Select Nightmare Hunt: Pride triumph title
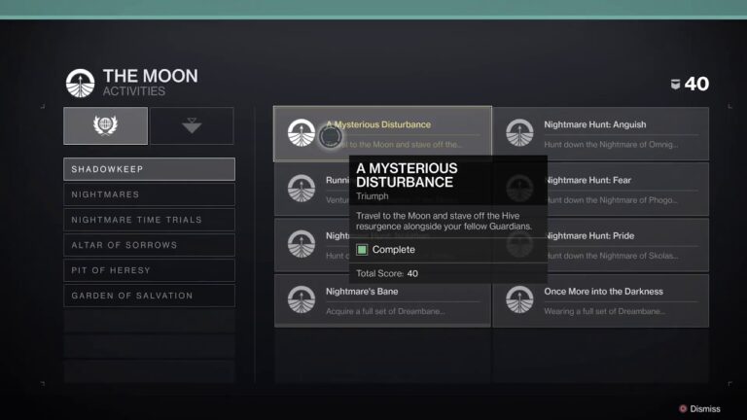The width and height of the screenshot is (747, 420). (x=590, y=235)
